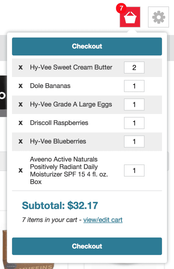Select the Sweet Cream Butter quantity field
Viewport: 174px width, 269px height.
click(x=134, y=68)
